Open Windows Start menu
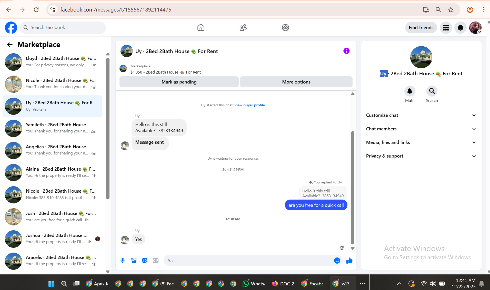490x290 pixels. click(51, 284)
